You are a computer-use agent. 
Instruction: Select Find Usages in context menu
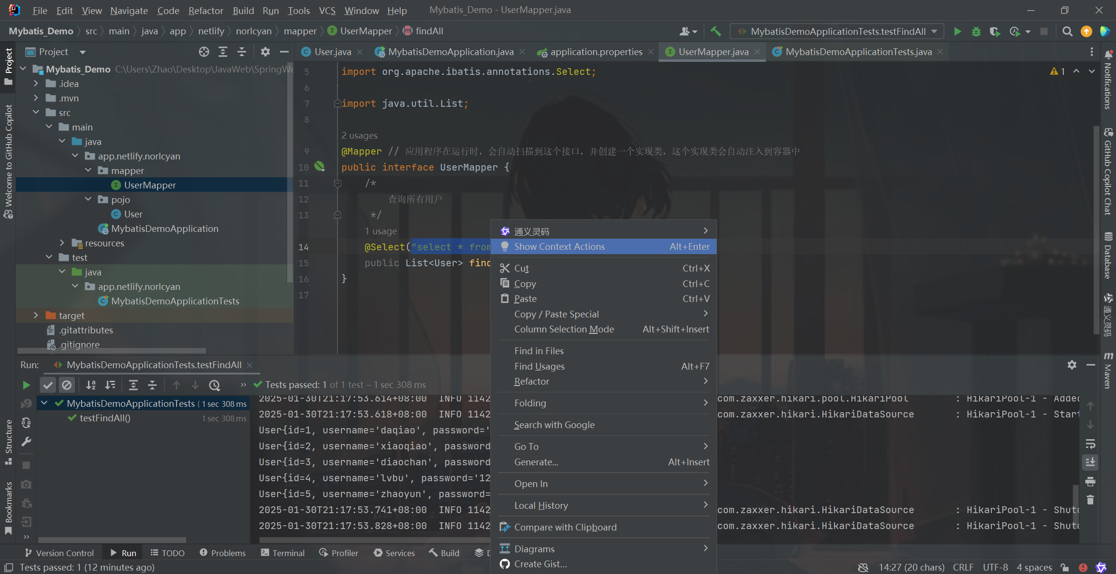[x=603, y=366]
